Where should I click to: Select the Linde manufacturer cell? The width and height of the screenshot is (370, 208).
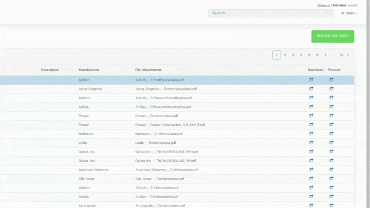(83, 143)
